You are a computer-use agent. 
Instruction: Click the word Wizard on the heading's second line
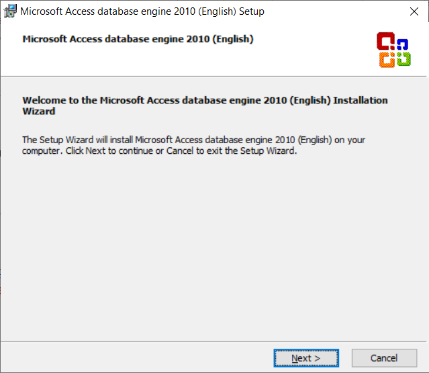tap(39, 112)
